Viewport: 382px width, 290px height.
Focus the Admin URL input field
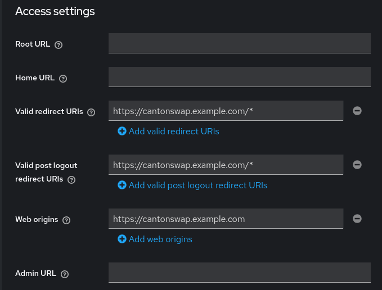click(x=239, y=273)
